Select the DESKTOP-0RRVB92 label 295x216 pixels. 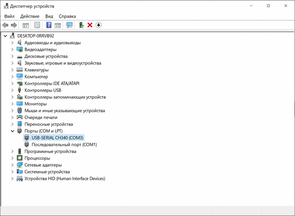click(36, 36)
